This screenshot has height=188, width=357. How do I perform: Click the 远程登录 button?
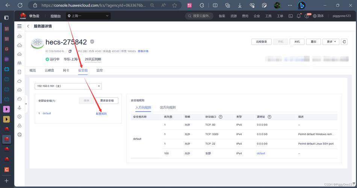point(261,42)
